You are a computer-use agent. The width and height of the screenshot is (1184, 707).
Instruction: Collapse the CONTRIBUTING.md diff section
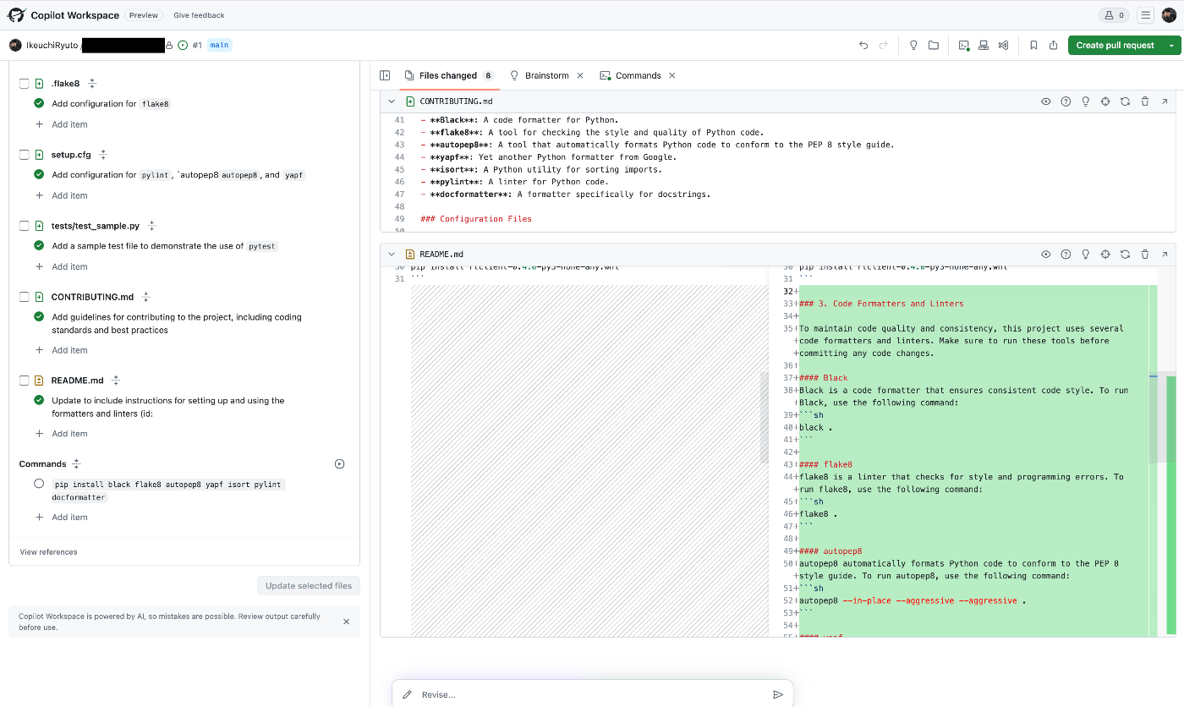(392, 101)
